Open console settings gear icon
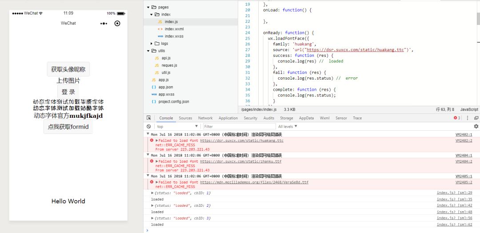Image resolution: width=480 pixels, height=233 pixels. (476, 126)
